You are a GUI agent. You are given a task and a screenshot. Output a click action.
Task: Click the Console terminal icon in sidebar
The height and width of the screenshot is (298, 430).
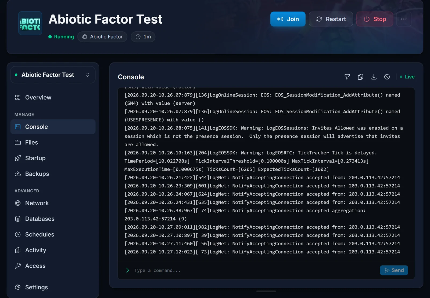click(x=18, y=127)
